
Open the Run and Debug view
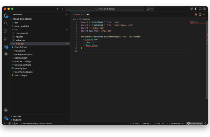click(x=6, y=39)
